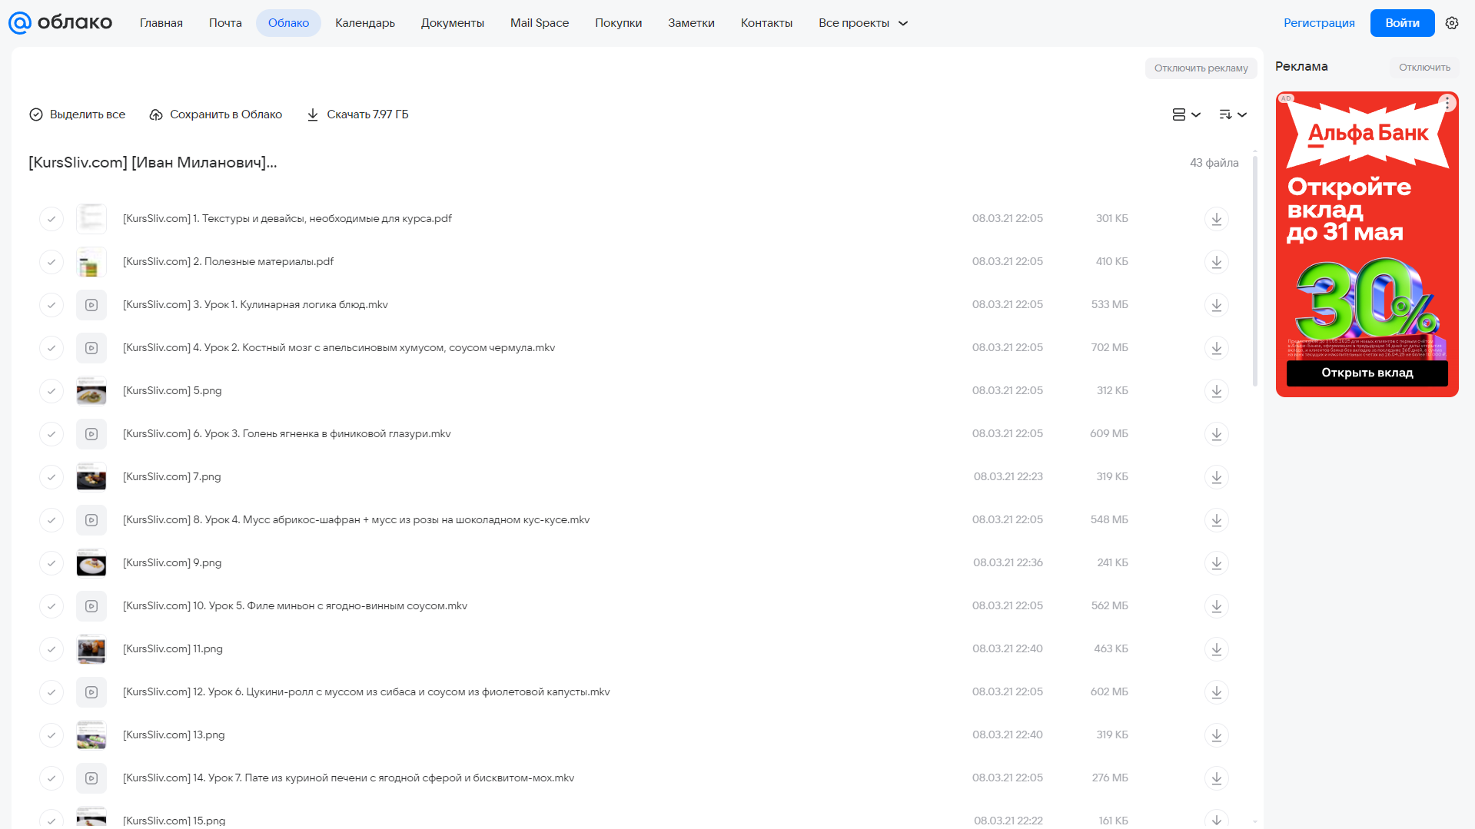Expand the Все проекты dropdown
The width and height of the screenshot is (1475, 829).
tap(862, 23)
